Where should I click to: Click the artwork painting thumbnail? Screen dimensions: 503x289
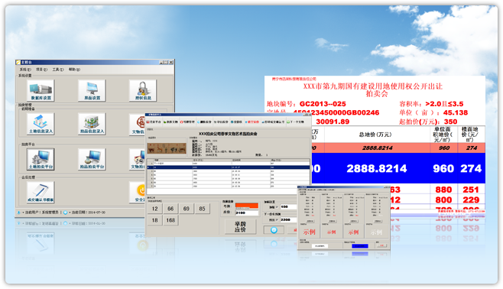tap(167, 148)
